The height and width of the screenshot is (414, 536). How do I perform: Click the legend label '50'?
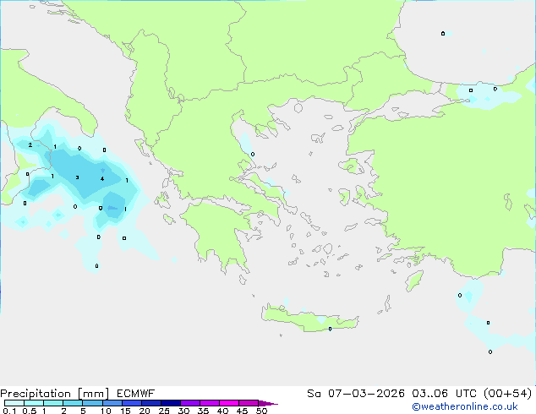[261, 411]
